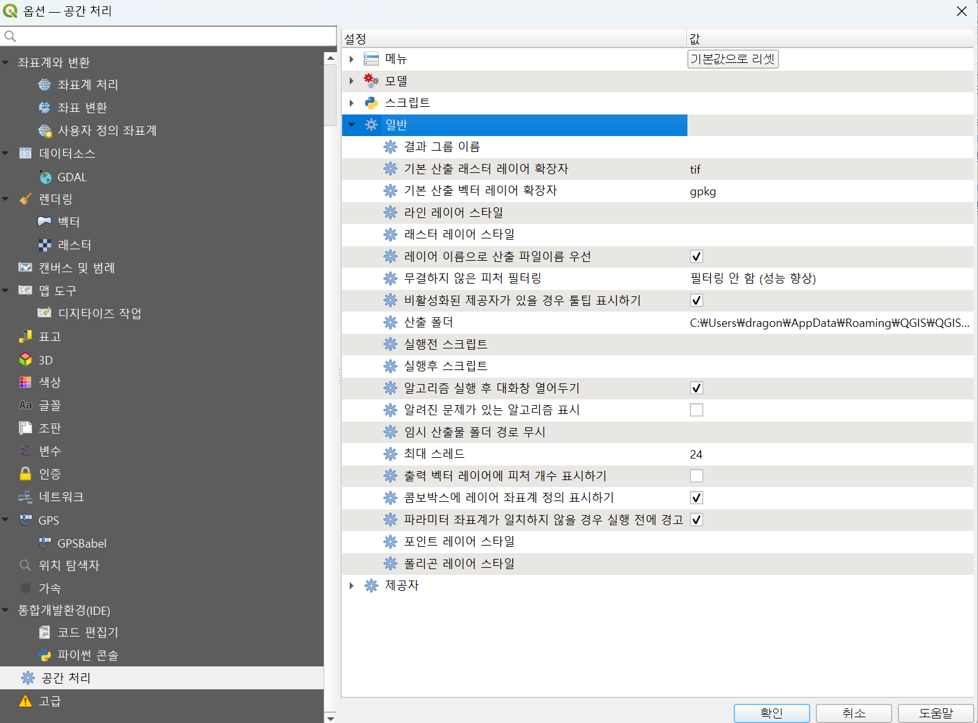Screen dimensions: 978x723
Task: Click the 모델 red gears icon
Action: point(371,81)
